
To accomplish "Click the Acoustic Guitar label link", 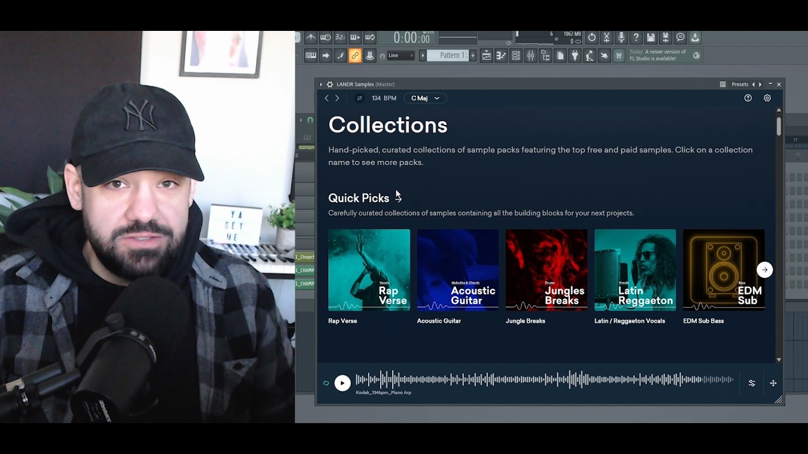I will click(439, 321).
